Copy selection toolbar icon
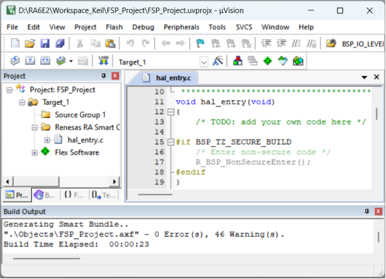Viewport: 386px width, 279px height. [95, 44]
